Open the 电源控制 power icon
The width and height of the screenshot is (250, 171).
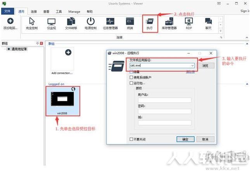91,21
